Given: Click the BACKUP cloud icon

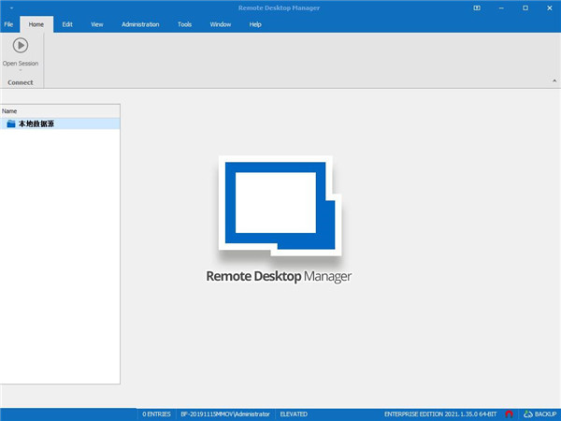Looking at the screenshot, I should (x=528, y=414).
